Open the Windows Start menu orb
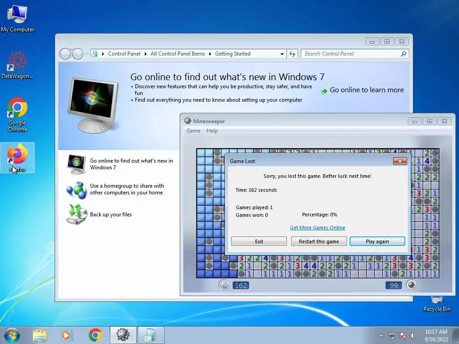459x344 pixels. (x=12, y=335)
